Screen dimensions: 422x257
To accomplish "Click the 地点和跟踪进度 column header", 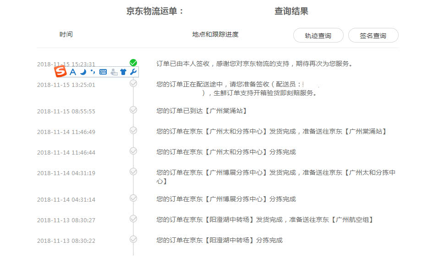I will click(x=215, y=35).
